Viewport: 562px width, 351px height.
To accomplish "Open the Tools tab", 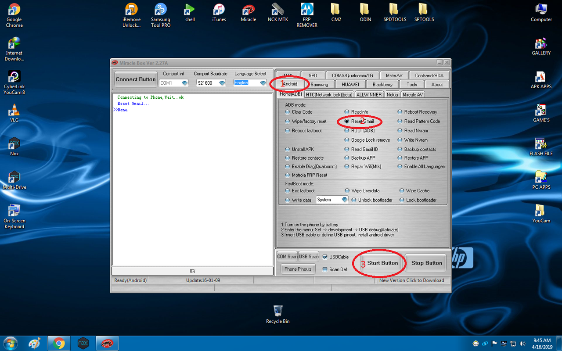I will pyautogui.click(x=412, y=84).
